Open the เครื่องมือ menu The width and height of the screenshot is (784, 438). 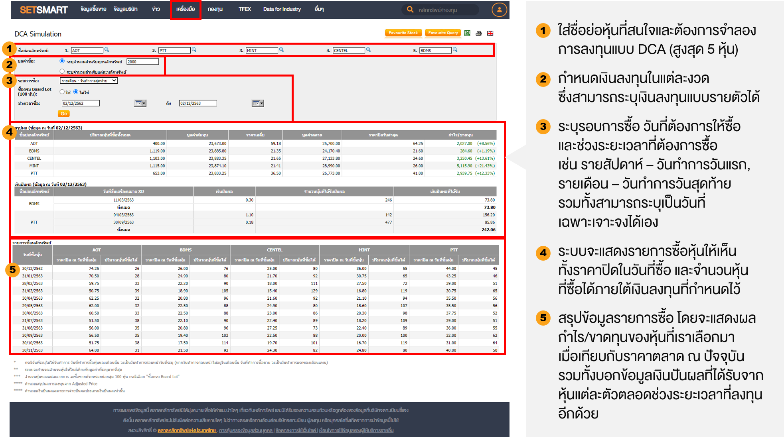pos(186,9)
